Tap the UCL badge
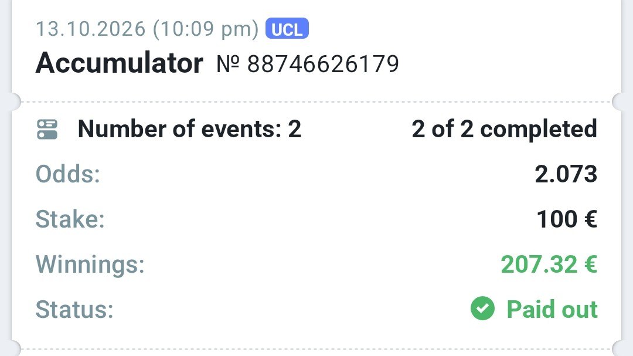The height and width of the screenshot is (356, 633). pyautogui.click(x=287, y=29)
